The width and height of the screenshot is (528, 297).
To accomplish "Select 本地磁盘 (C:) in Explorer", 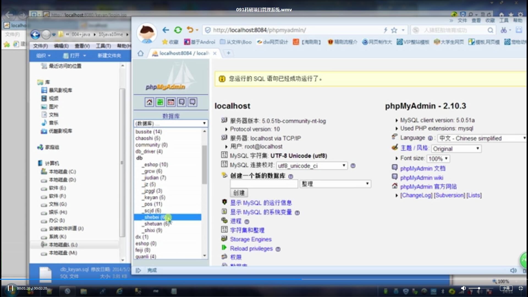I will 58,172.
